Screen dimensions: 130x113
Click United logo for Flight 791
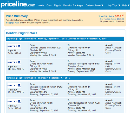click(14, 46)
